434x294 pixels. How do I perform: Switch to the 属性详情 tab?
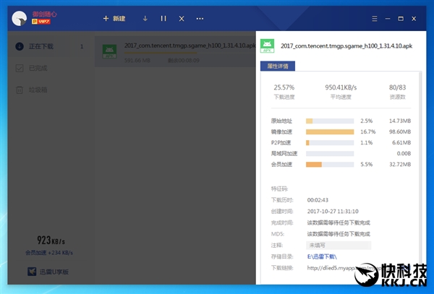click(x=278, y=66)
